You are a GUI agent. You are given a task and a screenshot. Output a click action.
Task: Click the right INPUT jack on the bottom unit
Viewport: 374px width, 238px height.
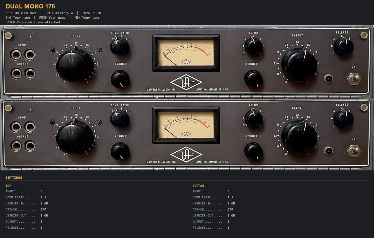point(30,127)
